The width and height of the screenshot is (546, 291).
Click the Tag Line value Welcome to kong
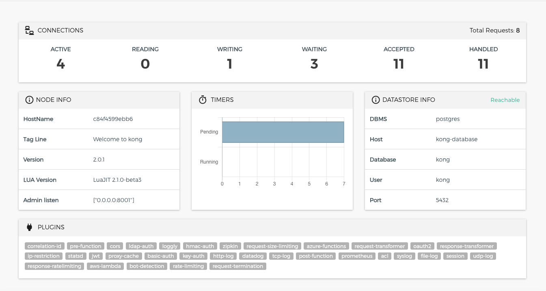[x=118, y=139]
